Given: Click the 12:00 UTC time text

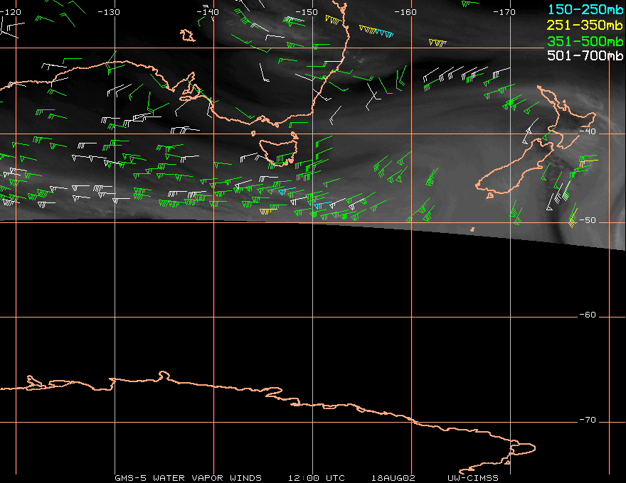Looking at the screenshot, I should (316, 478).
